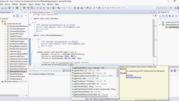The image size is (179, 101).
Task: Click the Open Task toolbar icon
Action: click(91, 8)
